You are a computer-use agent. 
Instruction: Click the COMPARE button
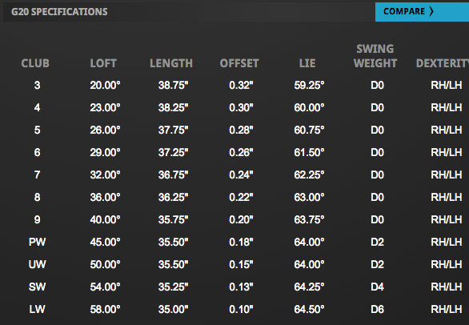422,12
